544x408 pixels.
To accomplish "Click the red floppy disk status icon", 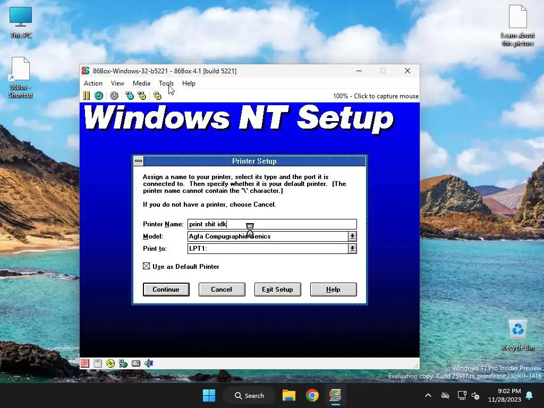I will click(85, 363).
